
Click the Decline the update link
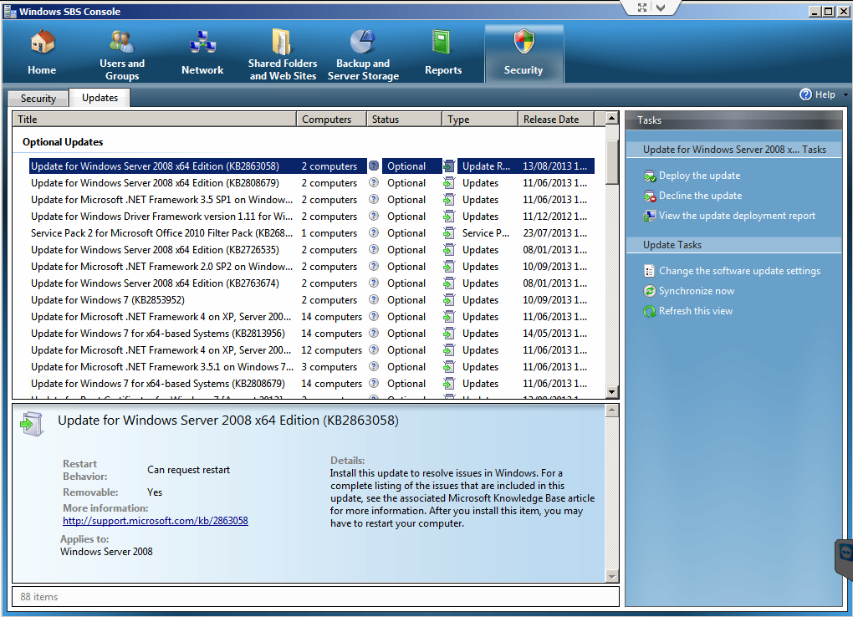700,196
